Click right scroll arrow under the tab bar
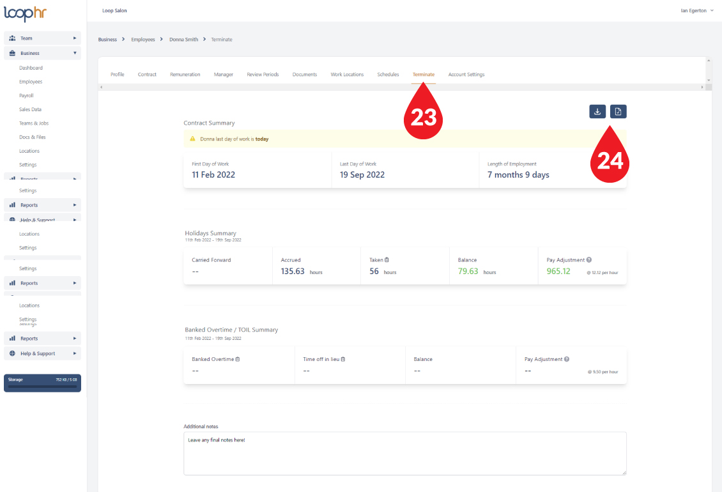 [702, 87]
